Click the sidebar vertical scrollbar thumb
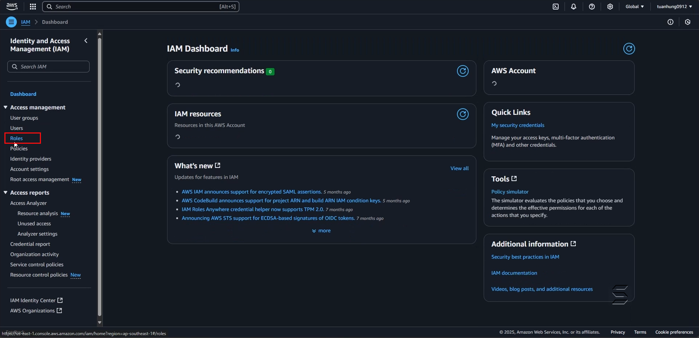The width and height of the screenshot is (699, 338). (x=99, y=177)
